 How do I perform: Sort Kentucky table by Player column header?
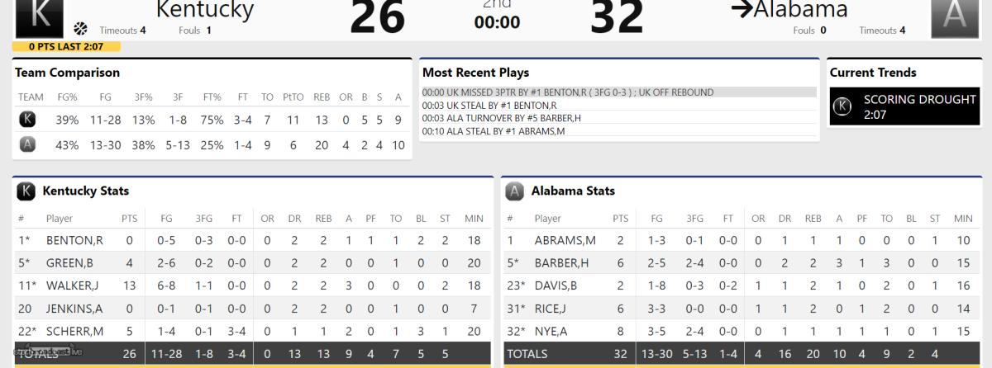pyautogui.click(x=60, y=219)
